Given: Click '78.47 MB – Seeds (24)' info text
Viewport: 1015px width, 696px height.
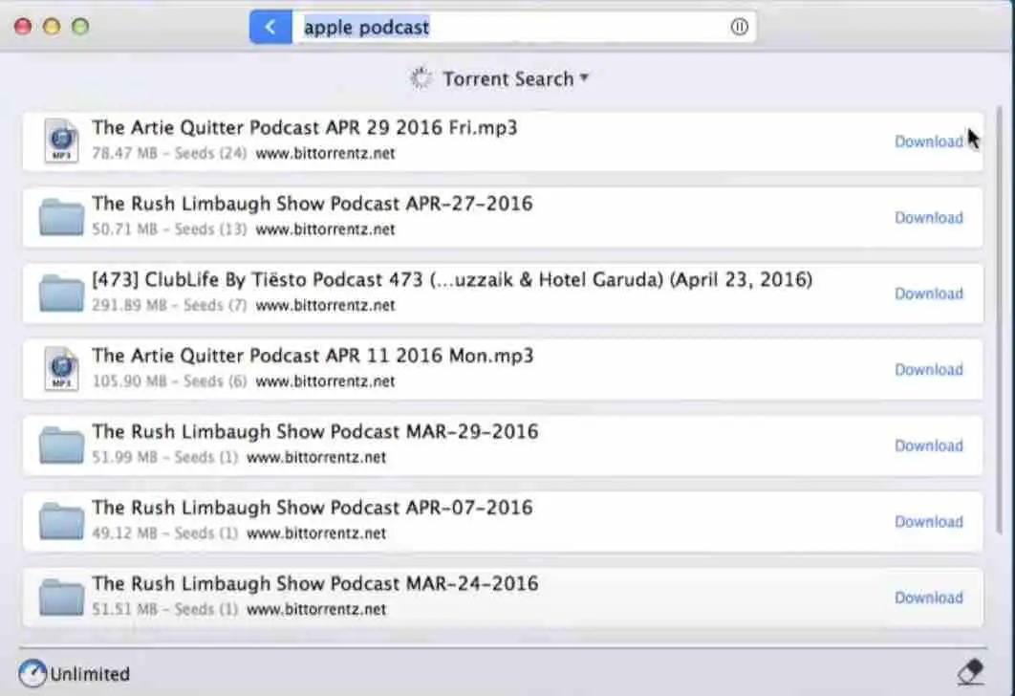Looking at the screenshot, I should [x=169, y=153].
